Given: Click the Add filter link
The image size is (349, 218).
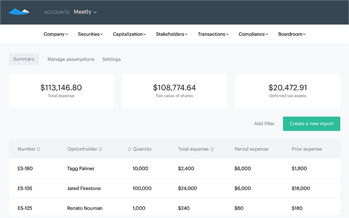Looking at the screenshot, I should [264, 124].
